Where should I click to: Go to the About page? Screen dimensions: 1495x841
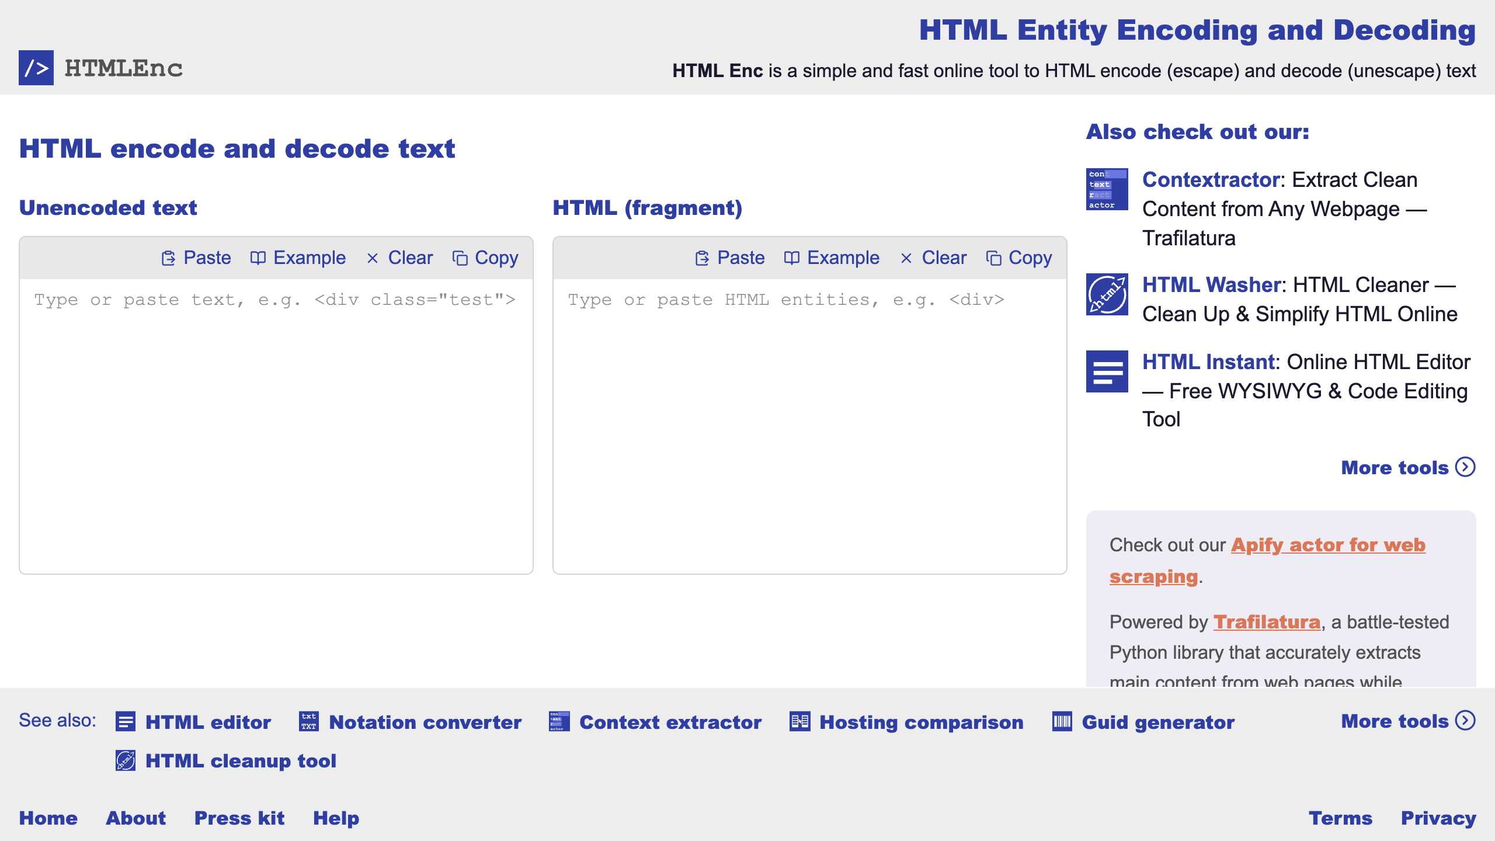(135, 818)
